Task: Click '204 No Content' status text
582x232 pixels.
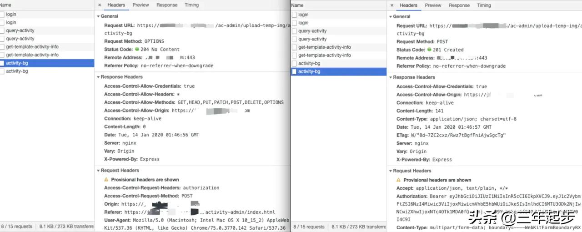Action: click(160, 49)
